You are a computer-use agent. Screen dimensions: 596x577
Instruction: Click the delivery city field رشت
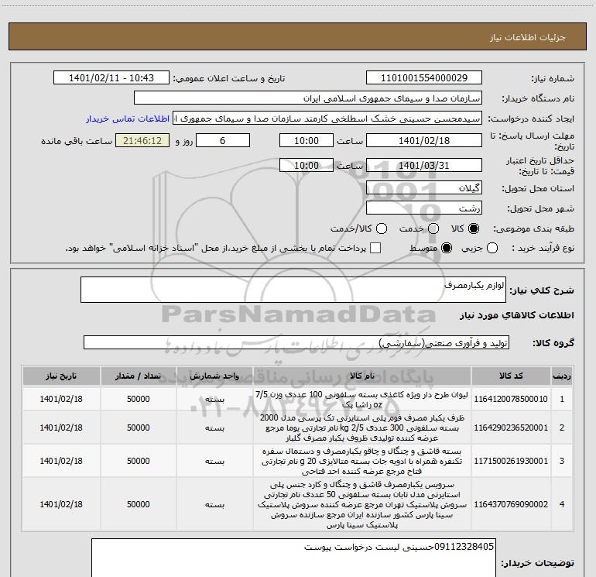424,208
